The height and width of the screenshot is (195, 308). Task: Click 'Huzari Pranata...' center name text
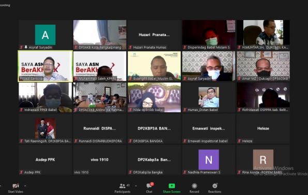point(154,35)
